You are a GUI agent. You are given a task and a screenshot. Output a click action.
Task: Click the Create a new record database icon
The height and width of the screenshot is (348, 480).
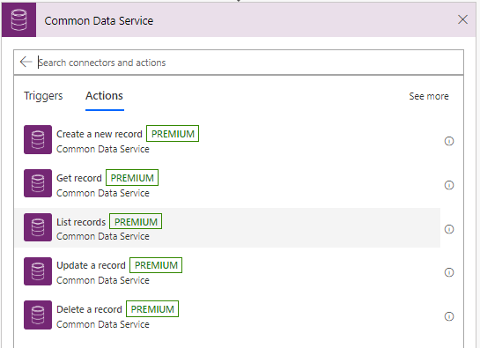38,140
